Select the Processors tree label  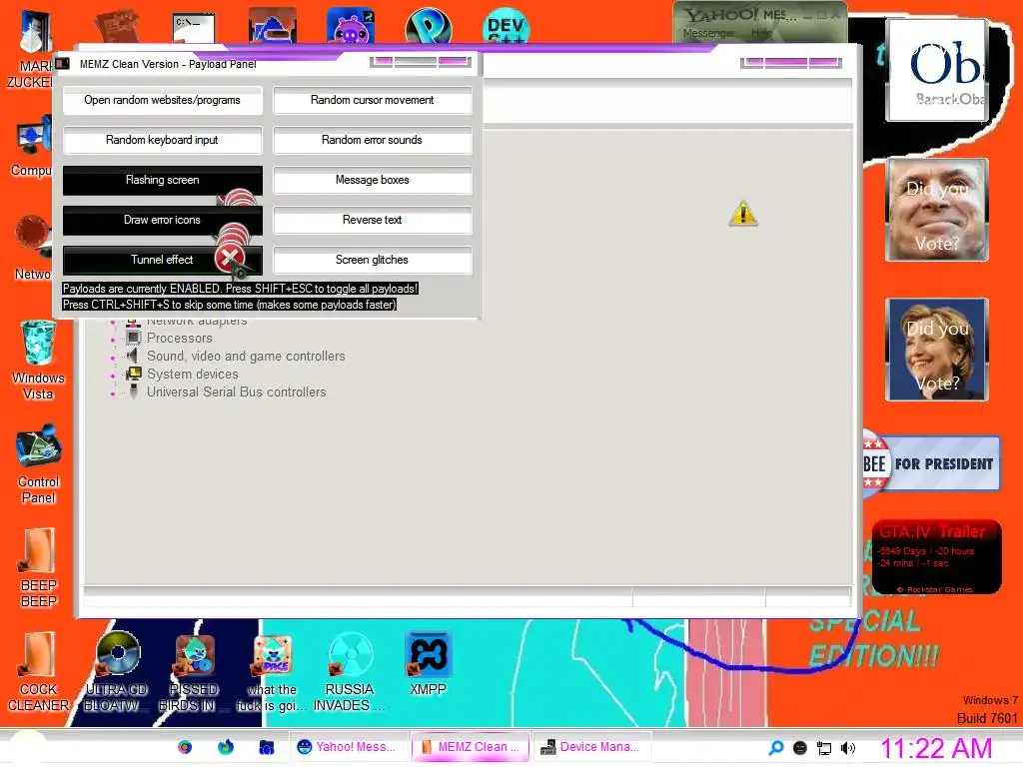[180, 338]
